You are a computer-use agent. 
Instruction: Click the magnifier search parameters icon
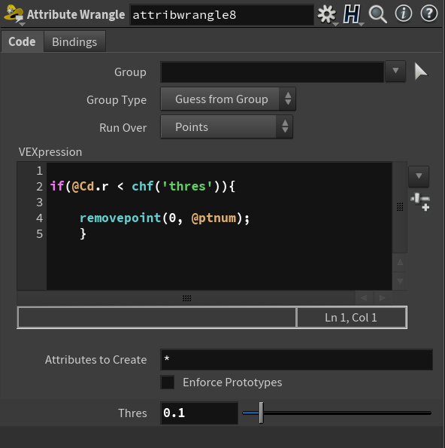[x=377, y=14]
